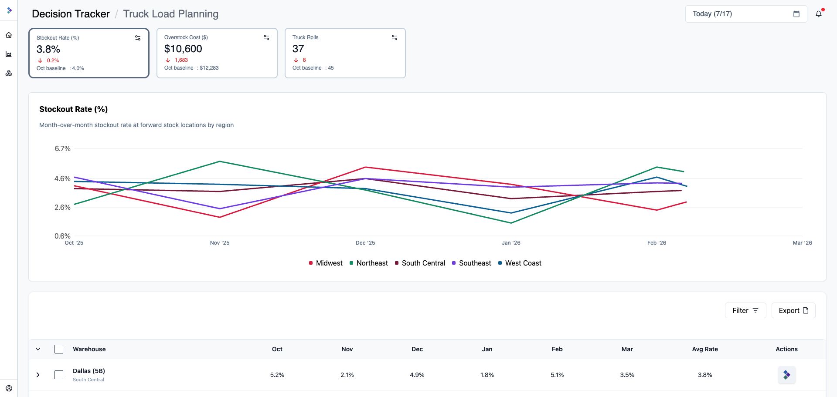The height and width of the screenshot is (397, 837).
Task: Collapse all rows via header chevron
Action: click(x=38, y=349)
